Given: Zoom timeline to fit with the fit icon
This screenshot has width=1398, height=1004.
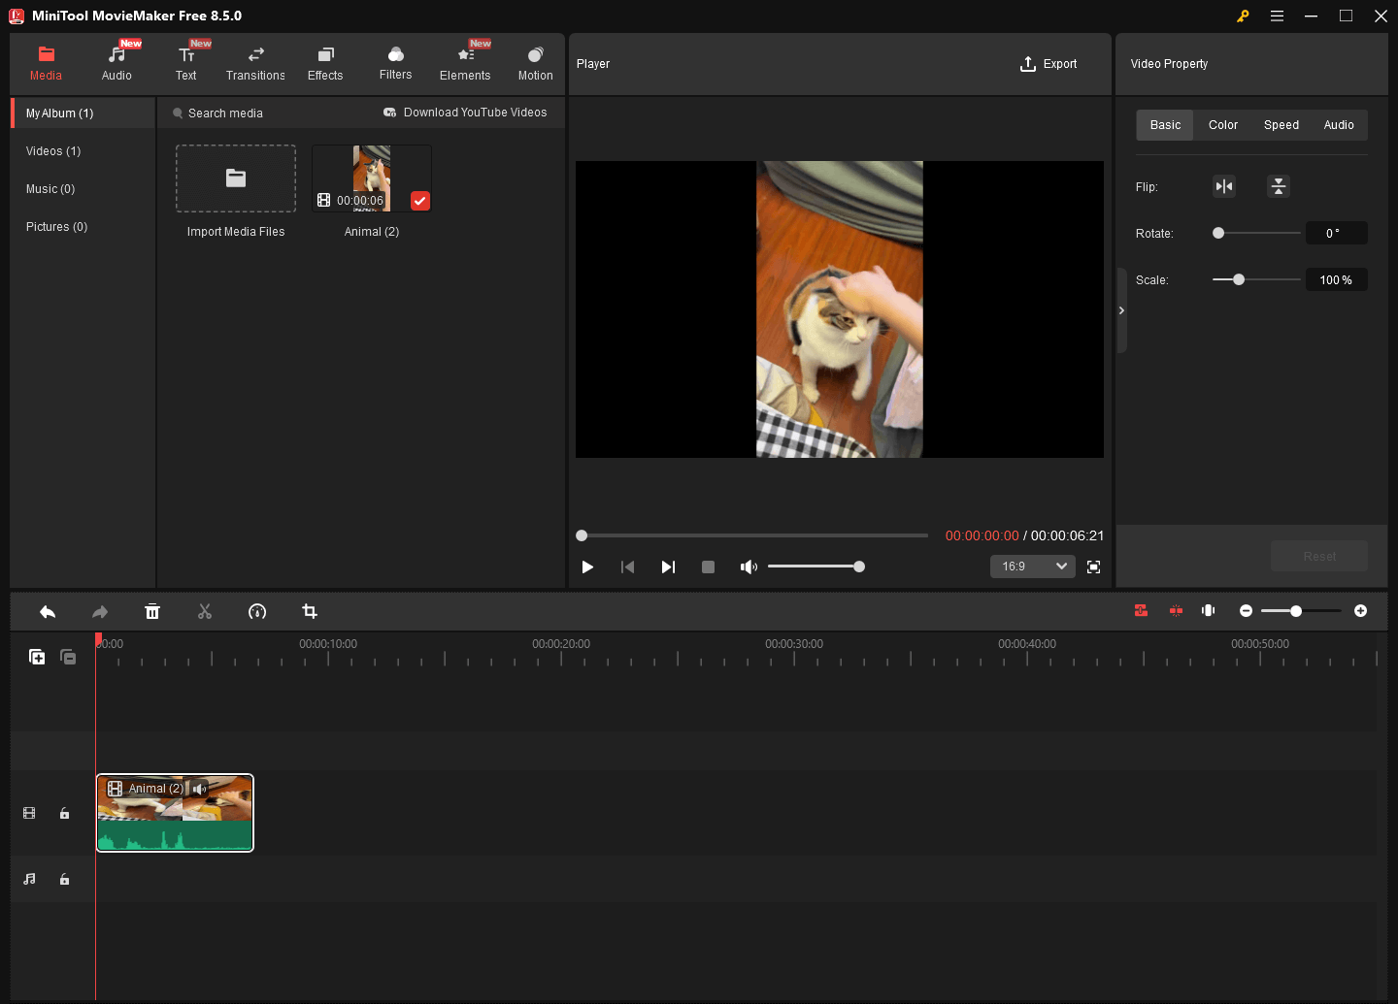Looking at the screenshot, I should click(1208, 611).
